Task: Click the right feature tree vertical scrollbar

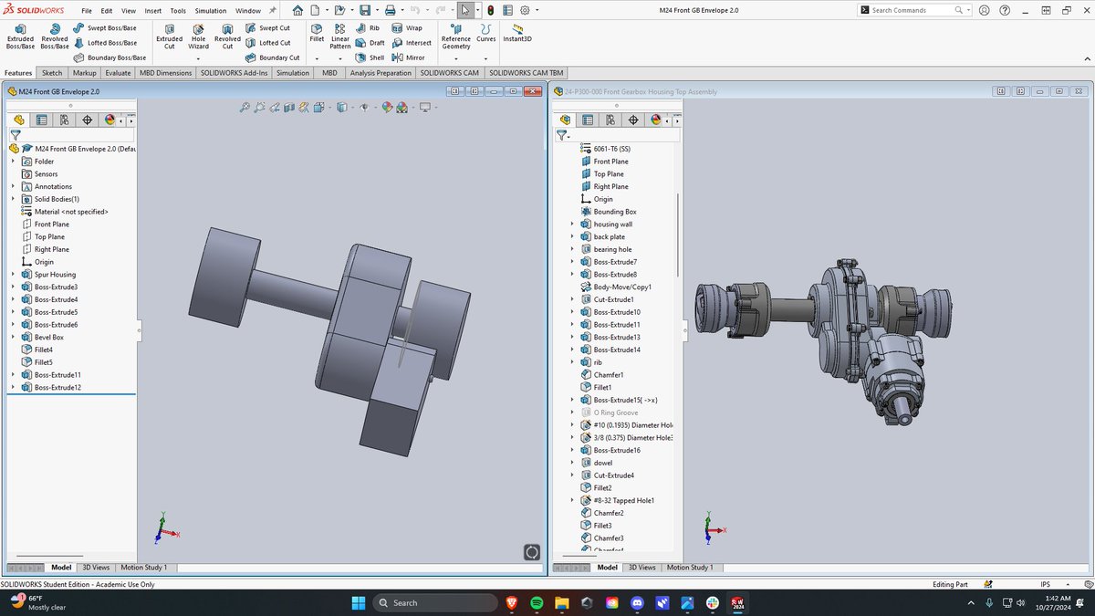Action: [x=677, y=235]
